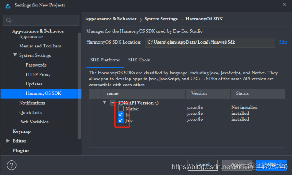Click the Status column header

click(258, 93)
